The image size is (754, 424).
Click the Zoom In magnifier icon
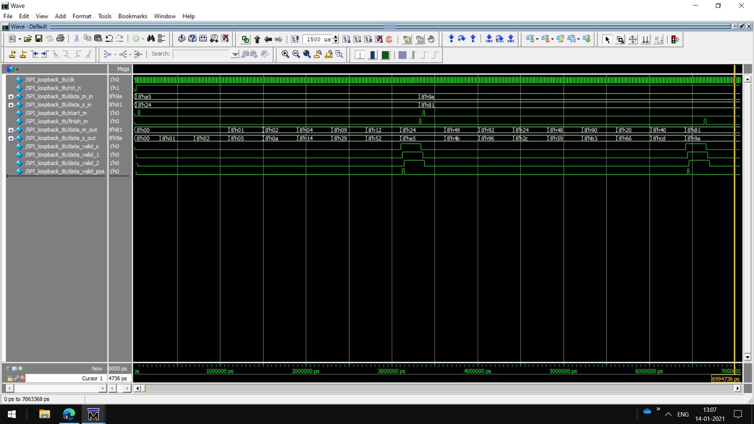coord(285,55)
